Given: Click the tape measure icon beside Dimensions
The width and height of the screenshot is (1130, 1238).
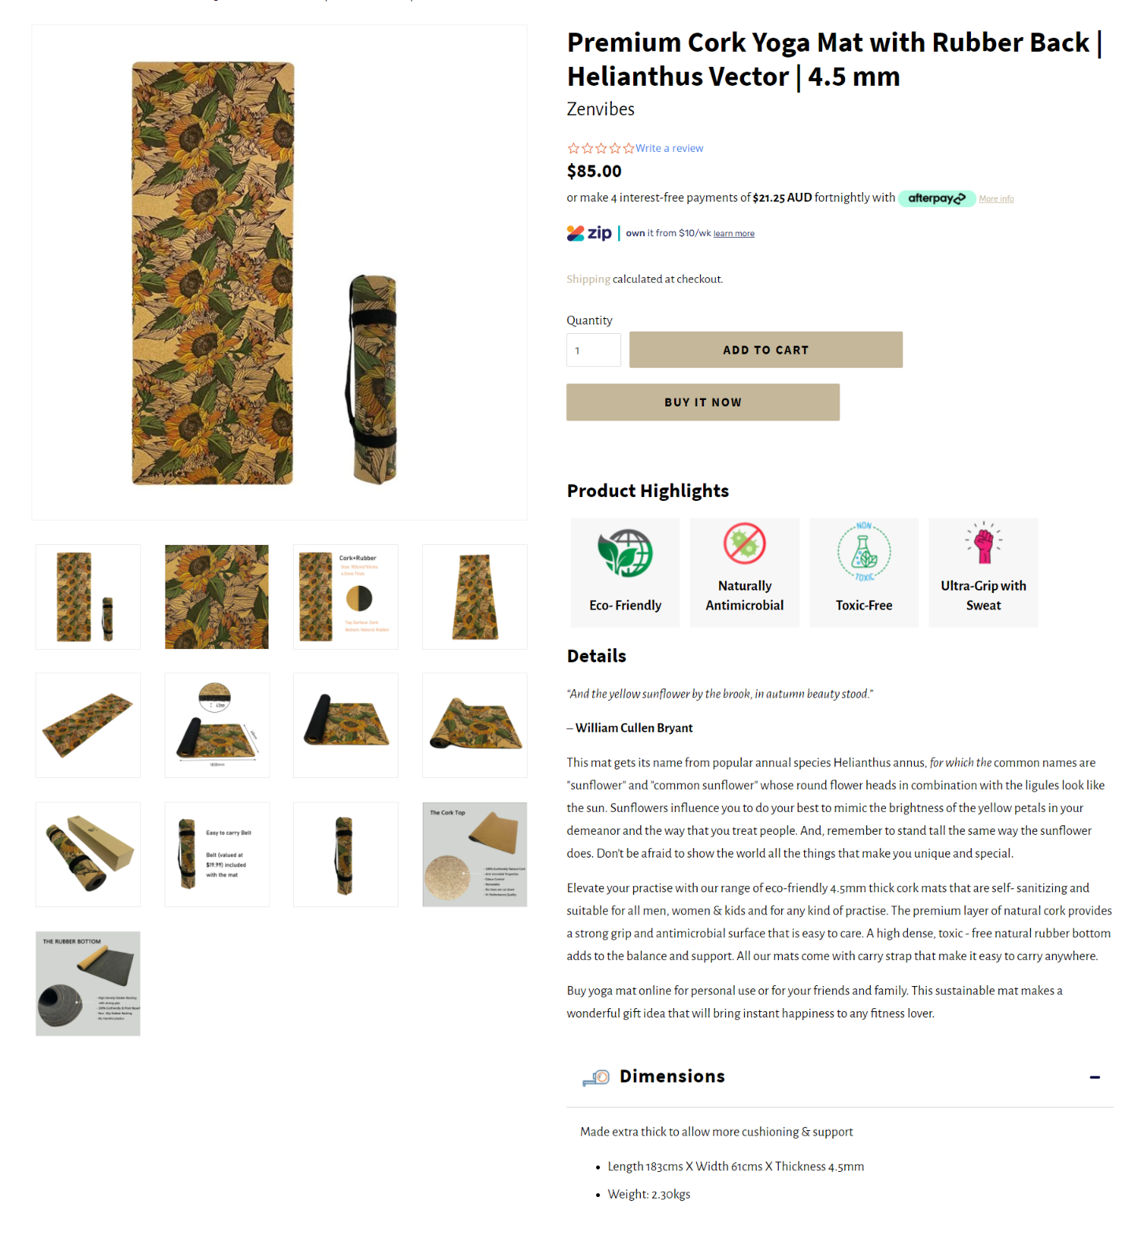Looking at the screenshot, I should pyautogui.click(x=596, y=1077).
